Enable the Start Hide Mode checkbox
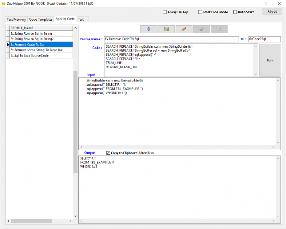This screenshot has width=286, height=229. coord(200,12)
